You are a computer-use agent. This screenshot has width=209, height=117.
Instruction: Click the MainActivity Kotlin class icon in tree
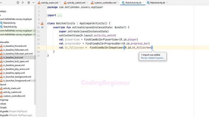point(1,23)
